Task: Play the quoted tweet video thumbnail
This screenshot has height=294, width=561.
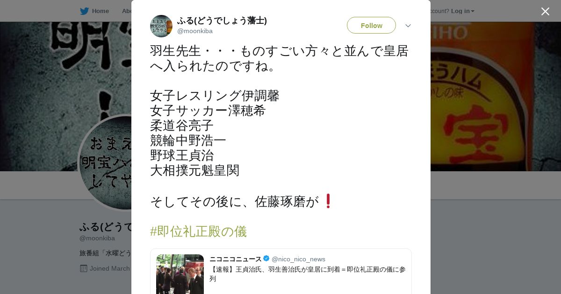Action: click(x=180, y=274)
